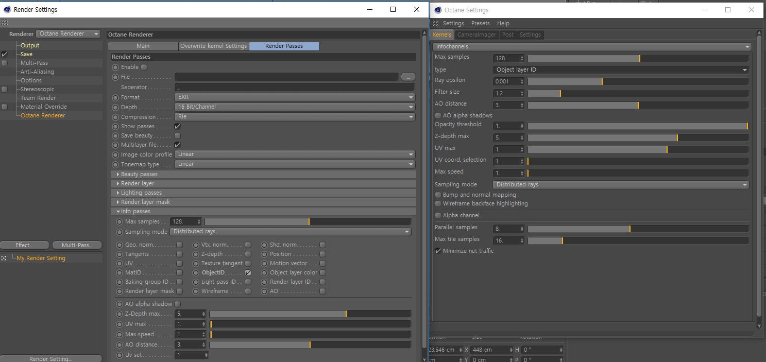Click the animation dot beside Compression
The width and height of the screenshot is (766, 362).
(115, 117)
